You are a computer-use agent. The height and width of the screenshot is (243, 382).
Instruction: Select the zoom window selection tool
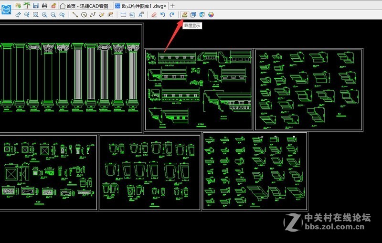click(x=35, y=15)
